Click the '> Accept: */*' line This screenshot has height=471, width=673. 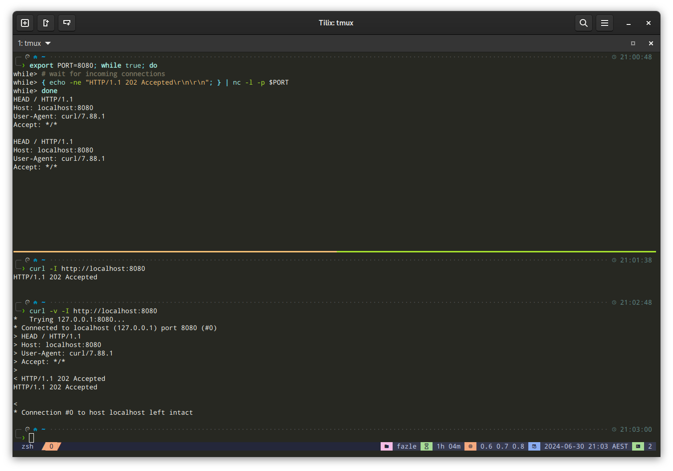click(39, 361)
